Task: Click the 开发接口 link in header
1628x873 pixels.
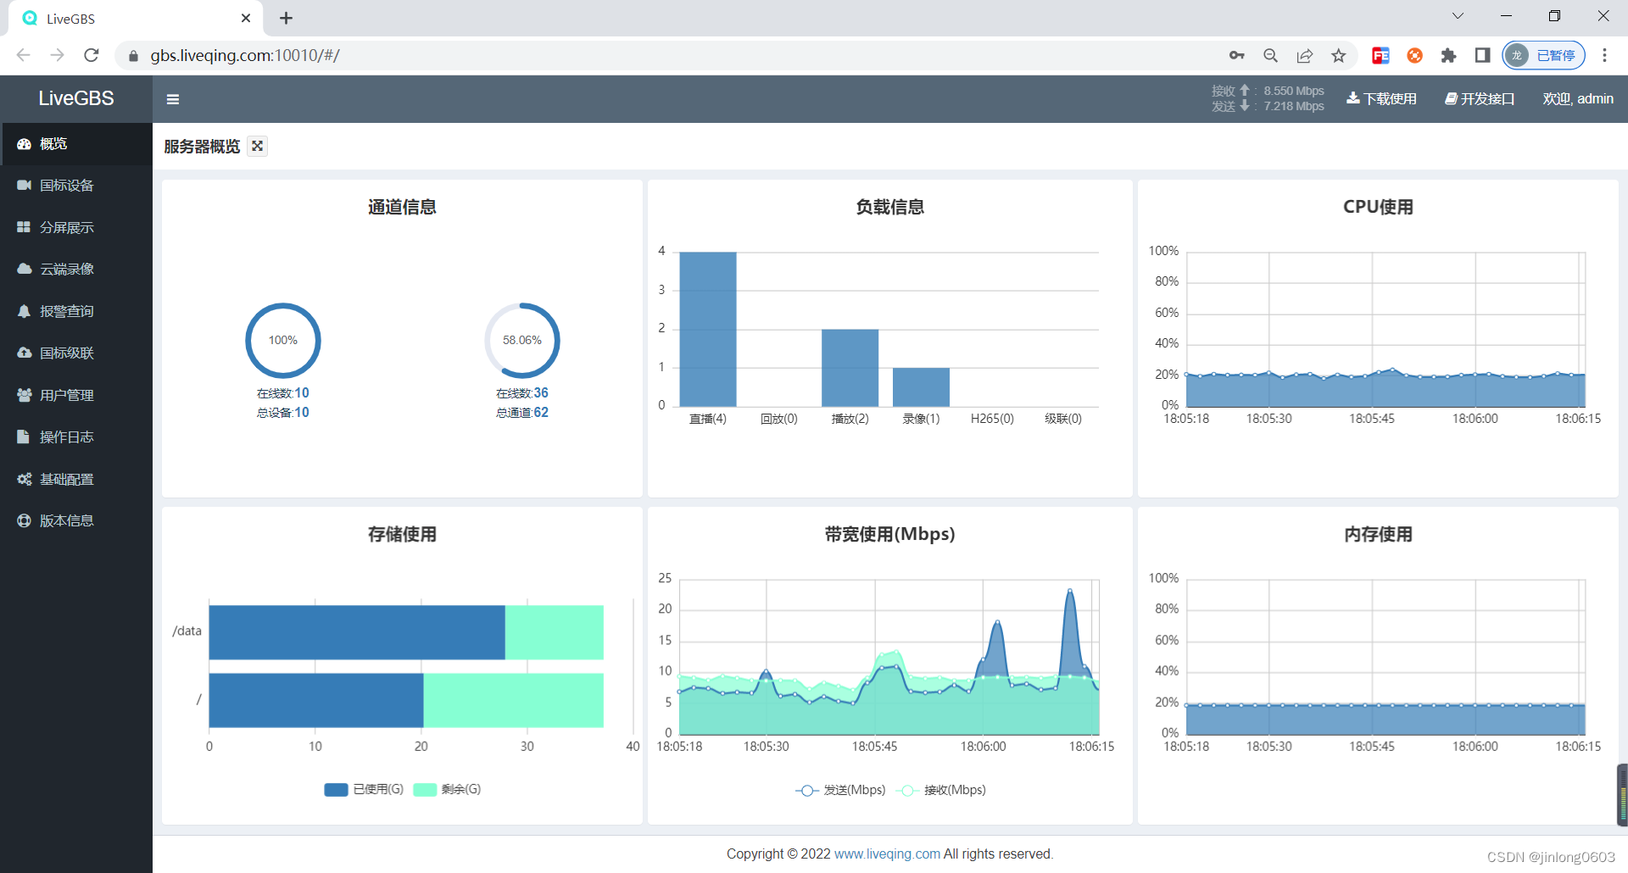Action: pyautogui.click(x=1480, y=99)
